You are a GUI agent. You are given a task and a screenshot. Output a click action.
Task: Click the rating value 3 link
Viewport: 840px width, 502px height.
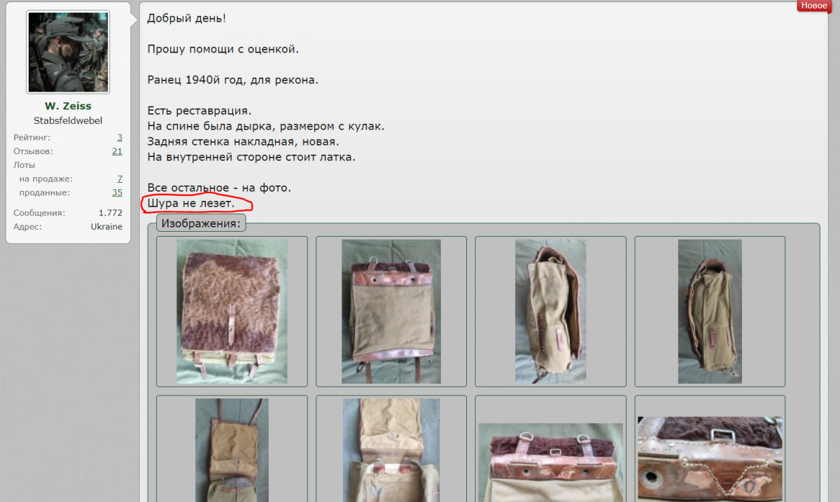[x=120, y=137]
